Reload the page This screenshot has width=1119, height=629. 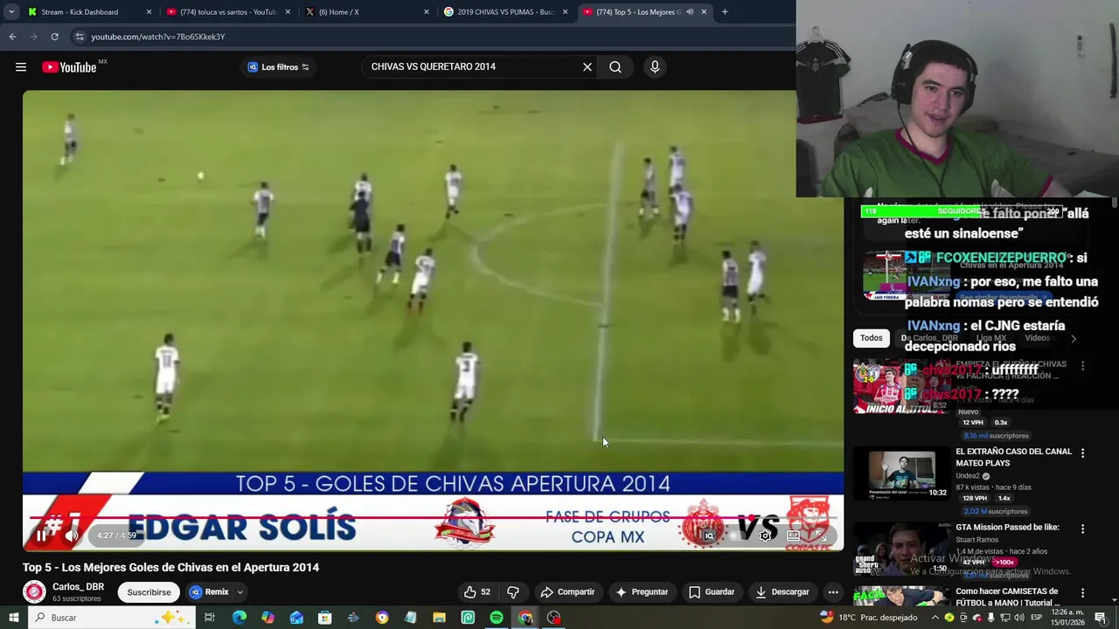pos(54,37)
